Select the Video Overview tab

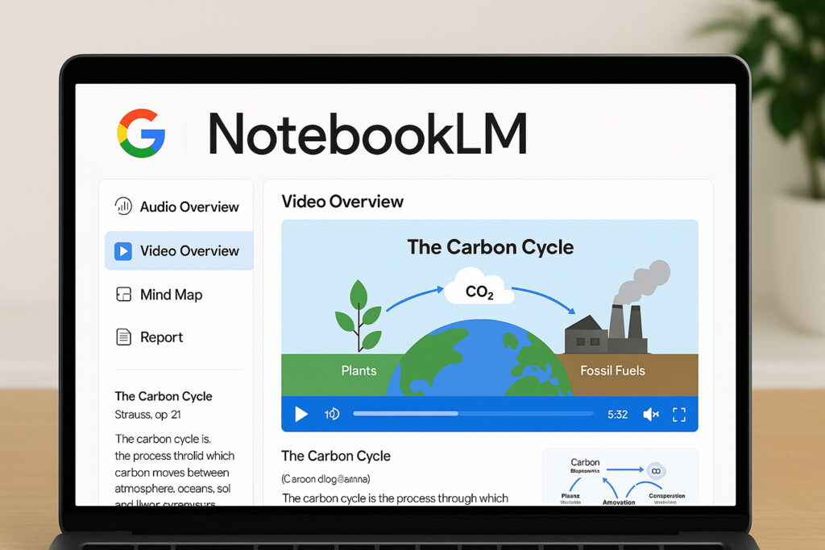pos(179,250)
